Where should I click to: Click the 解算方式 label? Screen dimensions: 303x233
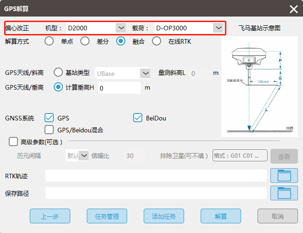[x=17, y=41]
